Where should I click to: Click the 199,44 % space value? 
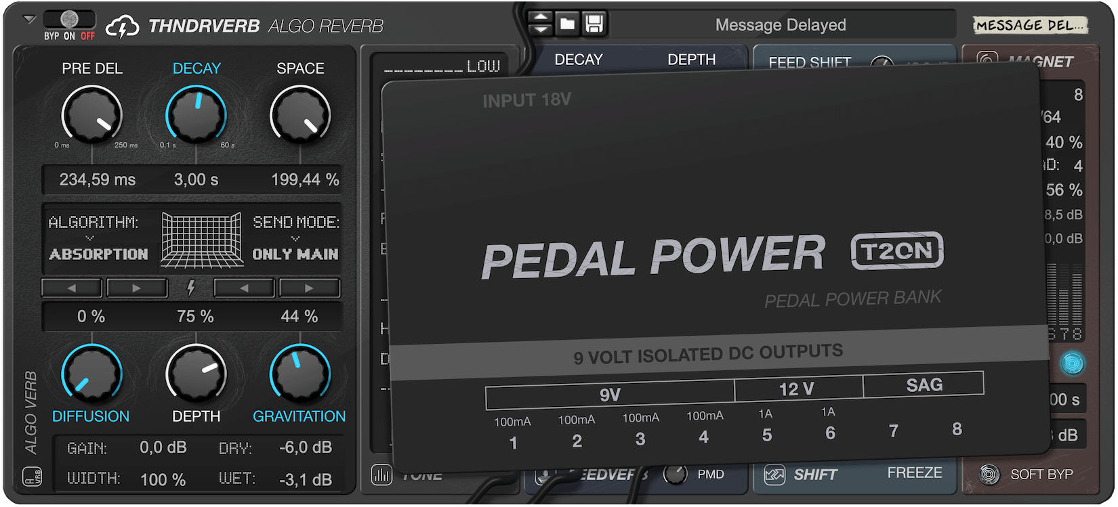[x=305, y=179]
